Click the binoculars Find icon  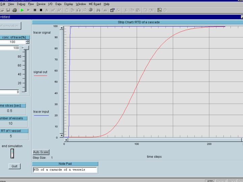98,10
